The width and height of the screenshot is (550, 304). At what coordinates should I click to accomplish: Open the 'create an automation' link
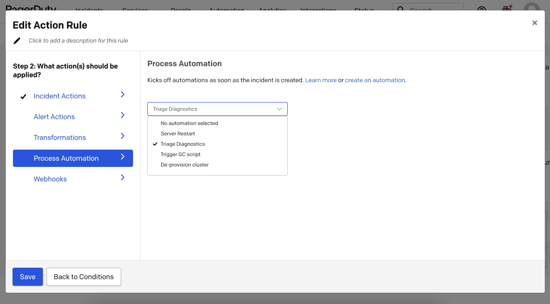tap(375, 80)
